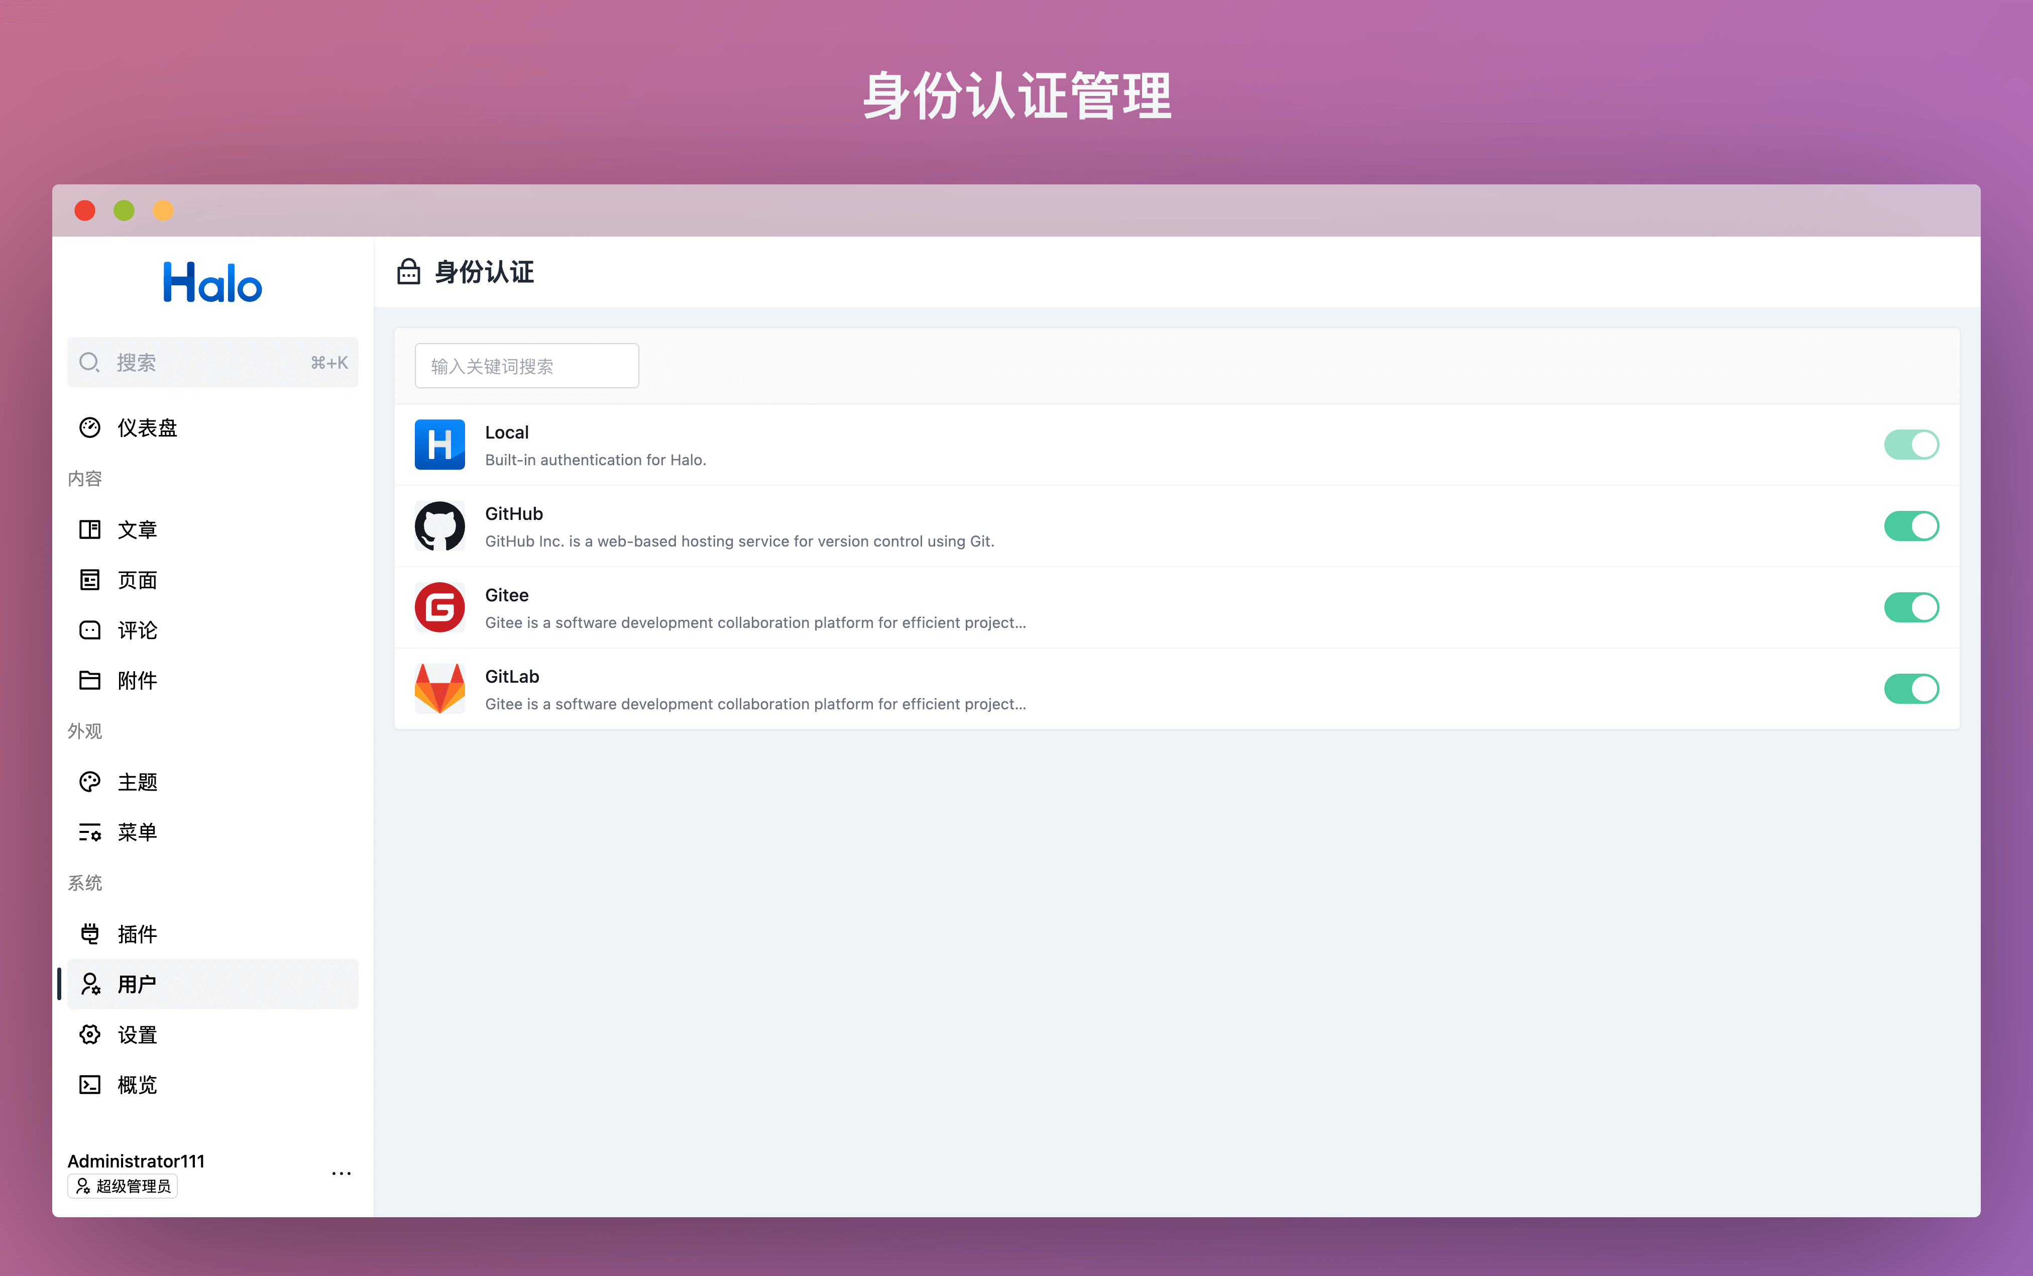Focus the keyword search input field

pos(526,366)
